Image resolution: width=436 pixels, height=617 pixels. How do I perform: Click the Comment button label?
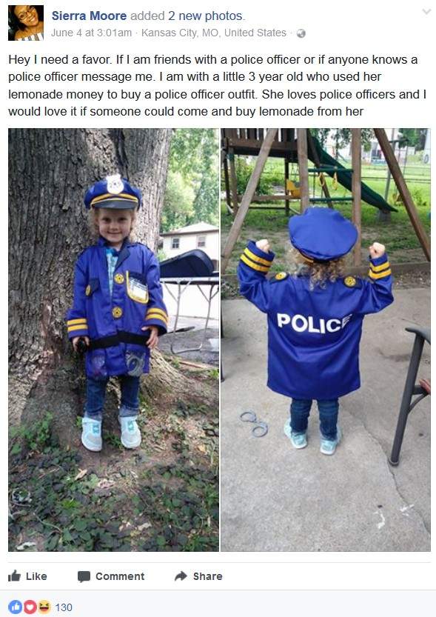pyautogui.click(x=120, y=576)
